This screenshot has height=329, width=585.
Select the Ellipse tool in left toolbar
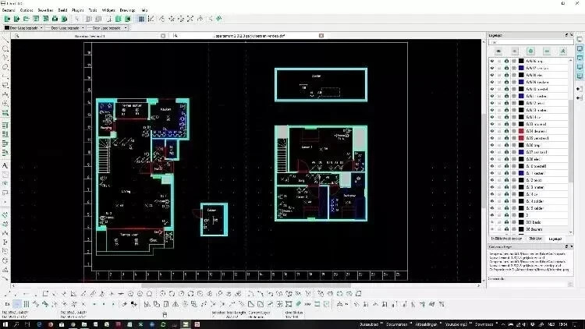[5, 67]
